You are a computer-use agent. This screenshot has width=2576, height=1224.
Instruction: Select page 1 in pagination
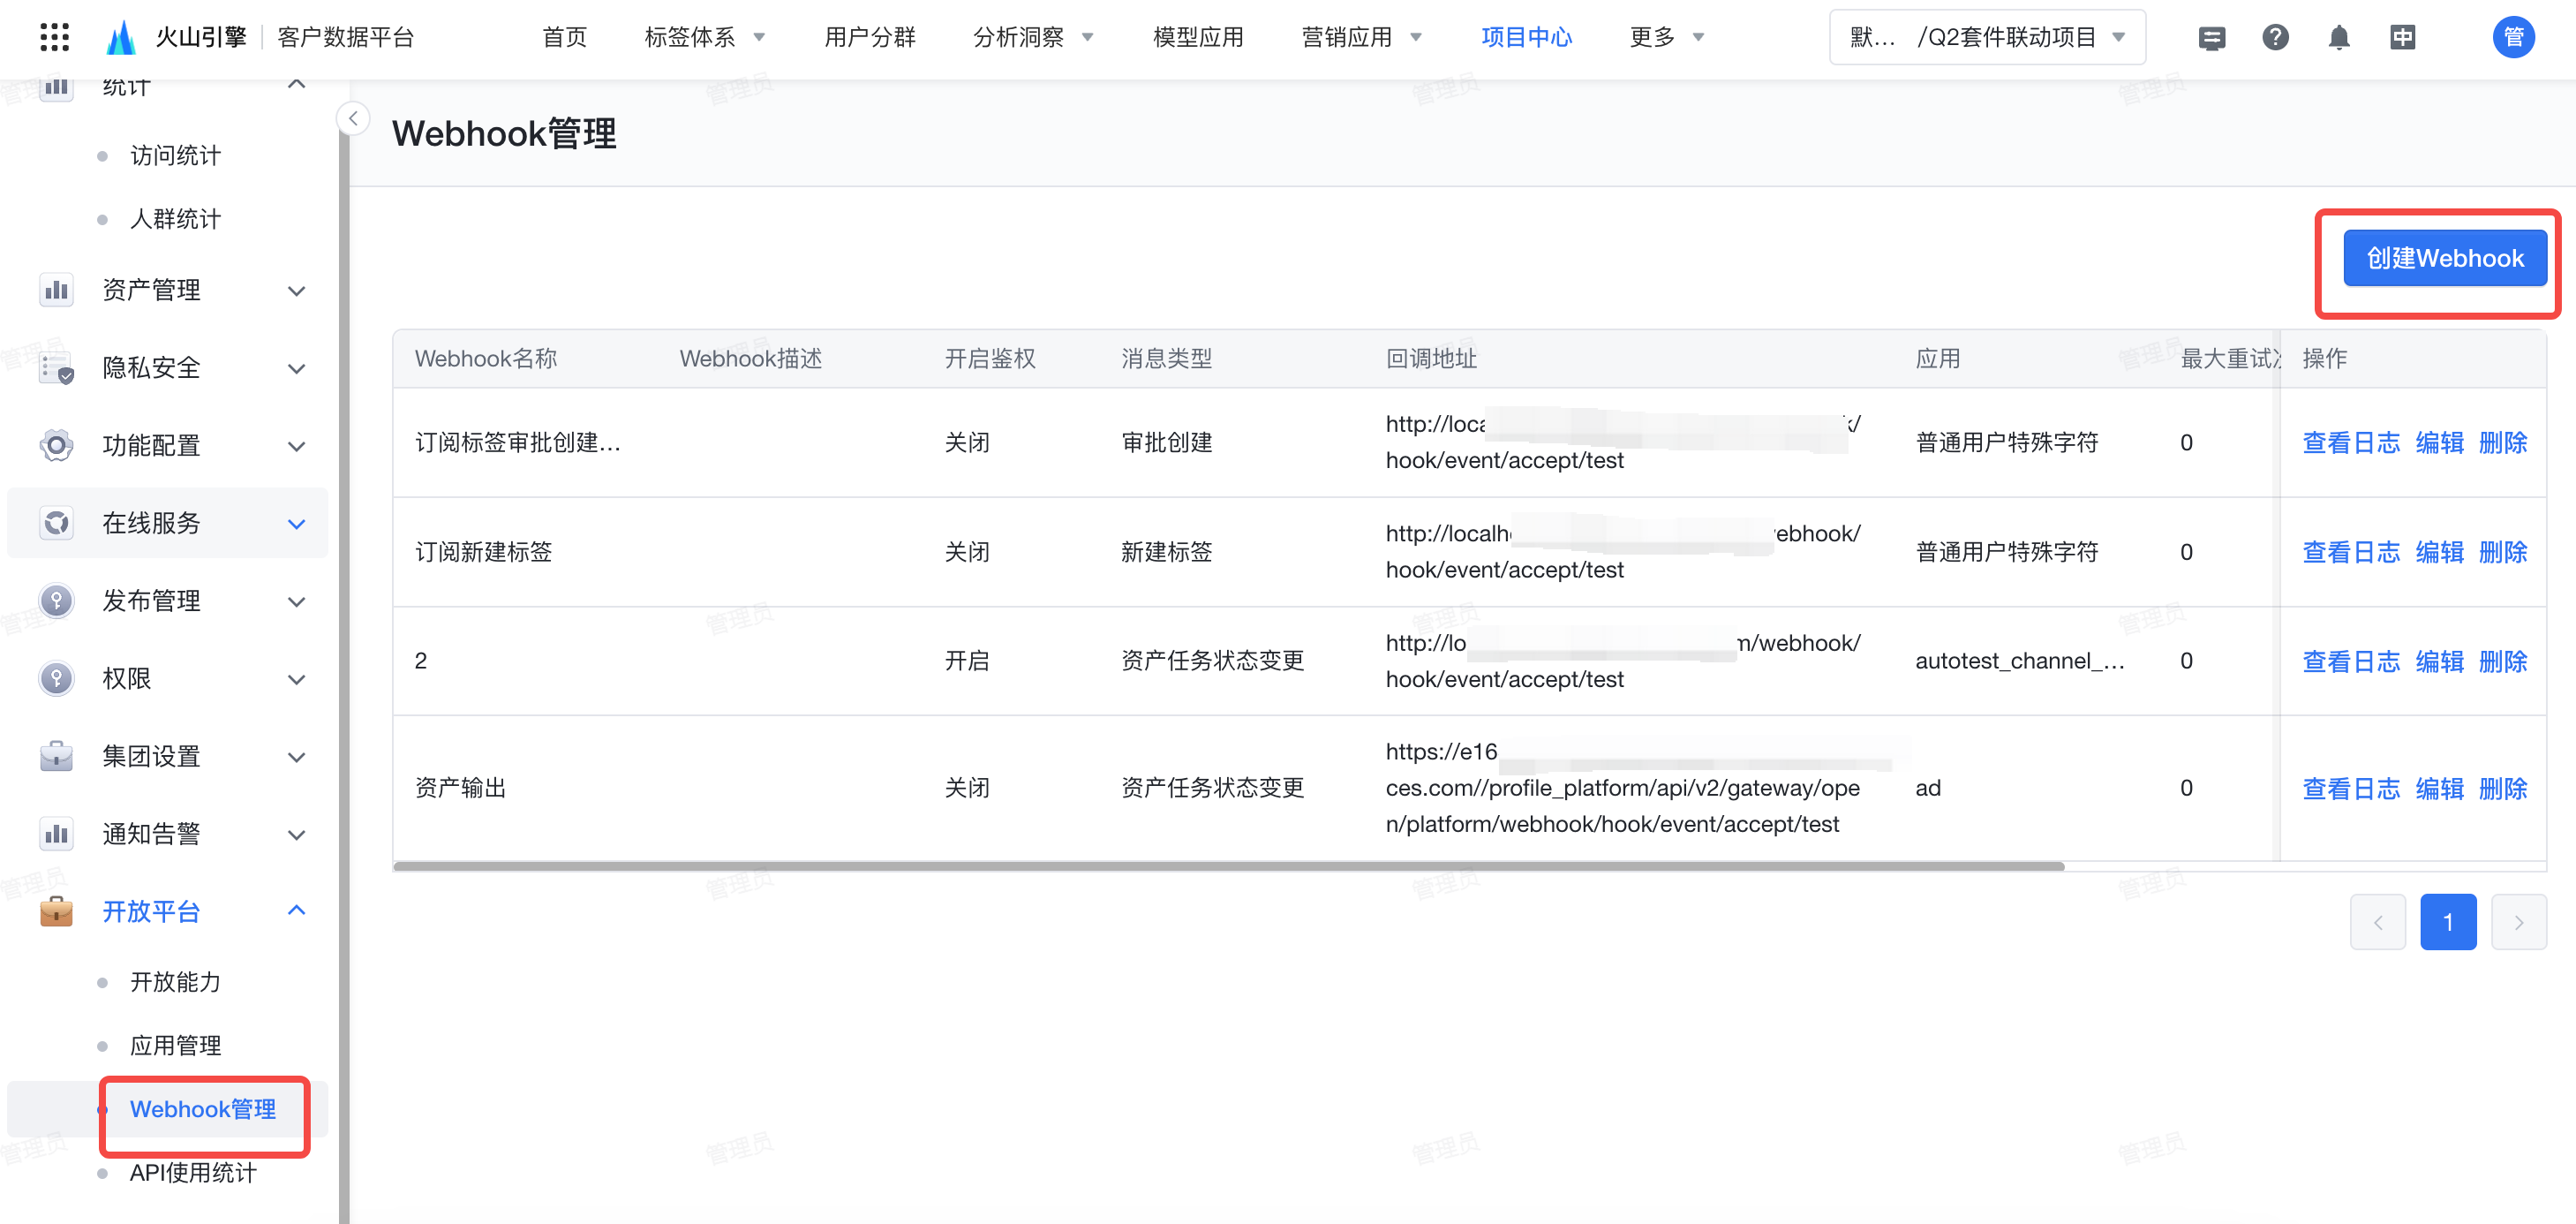tap(2447, 922)
